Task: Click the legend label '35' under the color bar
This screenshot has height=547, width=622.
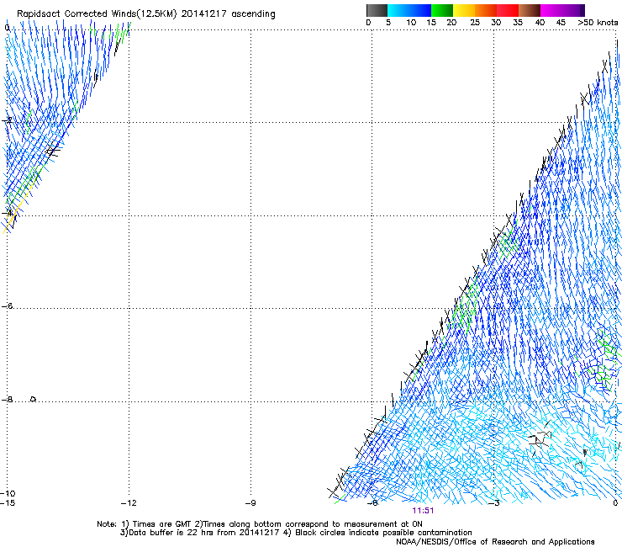Action: [518, 23]
